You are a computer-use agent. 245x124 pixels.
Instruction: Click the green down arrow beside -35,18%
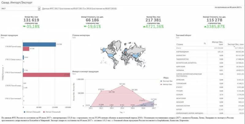click(x=25, y=27)
